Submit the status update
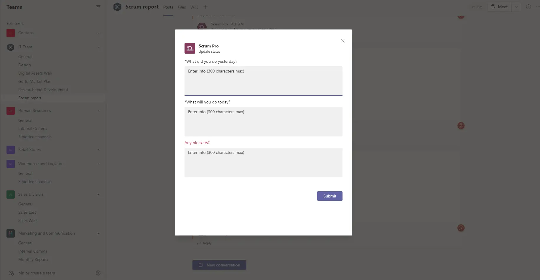Screen dimensions: 540x280 [330, 196]
